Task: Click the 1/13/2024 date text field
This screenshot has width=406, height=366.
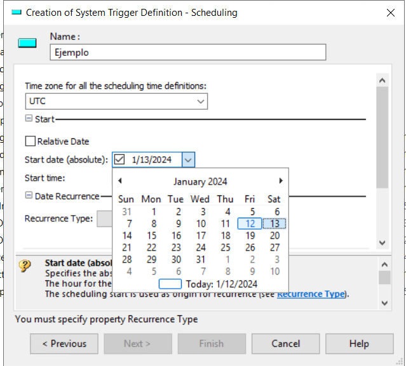Action: (152, 160)
